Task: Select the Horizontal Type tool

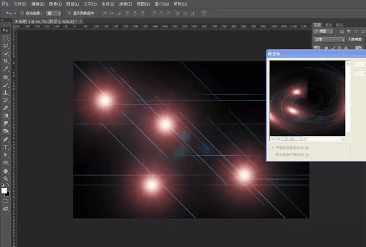Action: tap(6, 147)
